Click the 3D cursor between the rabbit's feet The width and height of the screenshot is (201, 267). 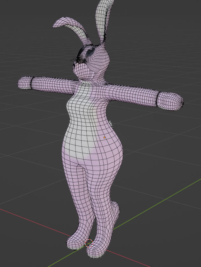[x=89, y=243]
